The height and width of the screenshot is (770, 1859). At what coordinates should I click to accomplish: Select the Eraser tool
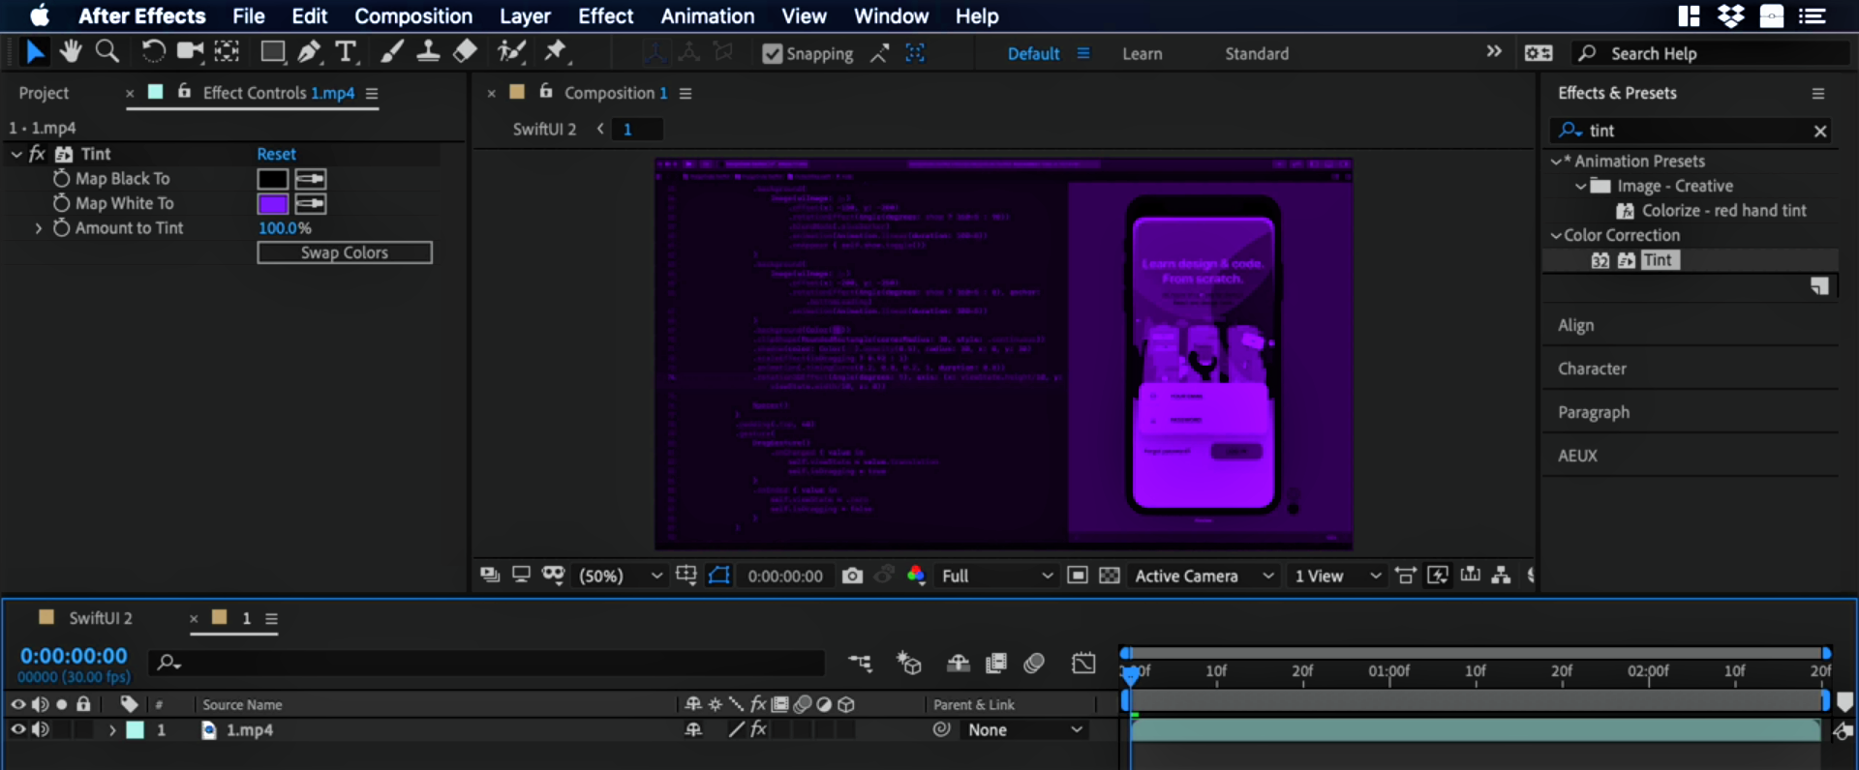point(466,51)
